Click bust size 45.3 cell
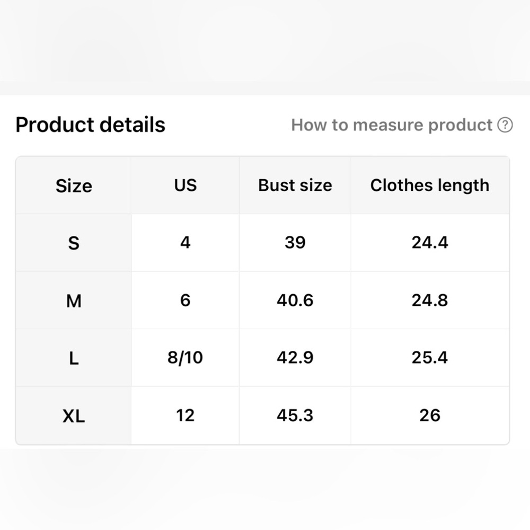 295,415
